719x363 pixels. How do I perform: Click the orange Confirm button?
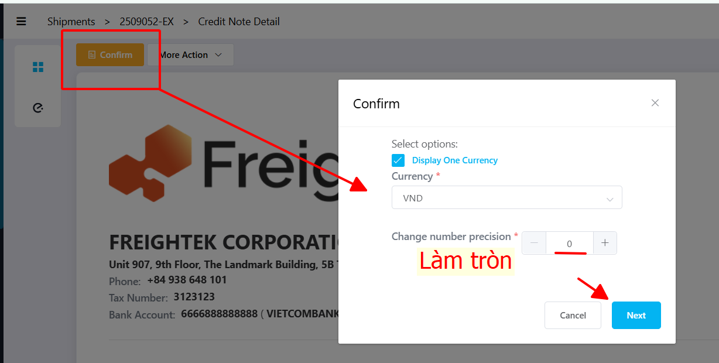(x=110, y=55)
